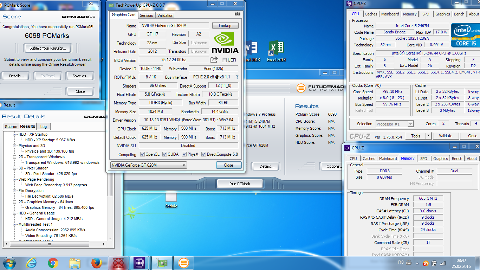
Task: Select 'Graphics Memory - 64 lines: 865.400 fps' row
Action: (x=60, y=207)
